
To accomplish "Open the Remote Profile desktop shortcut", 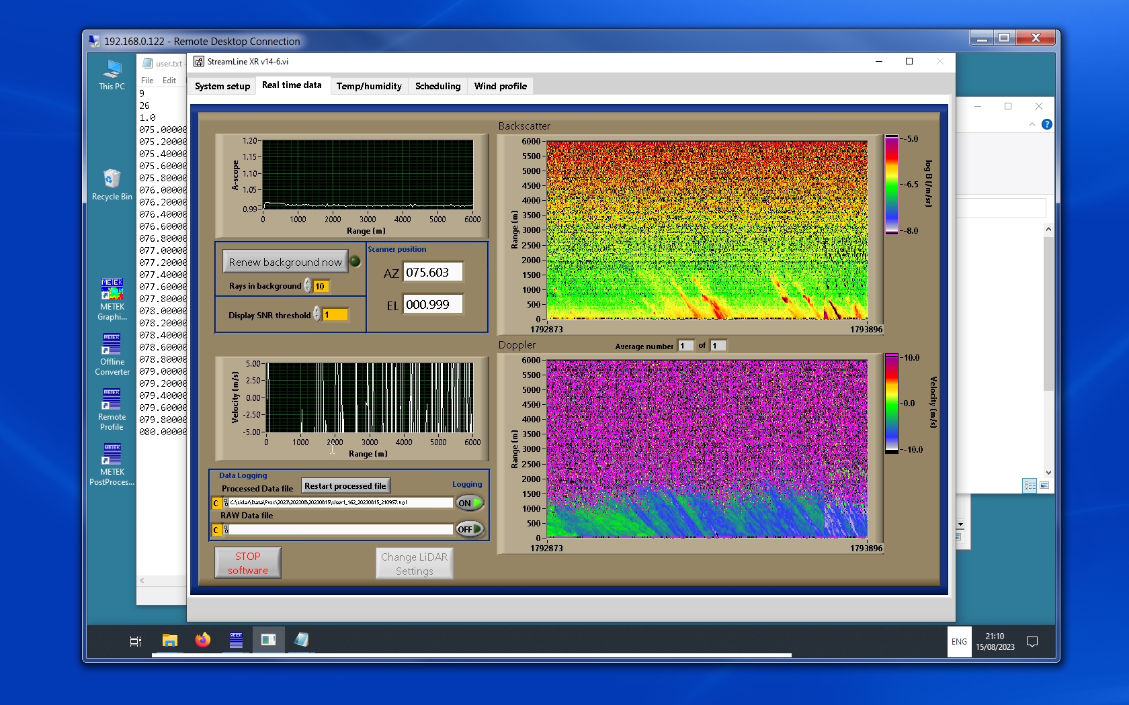I will point(112,399).
